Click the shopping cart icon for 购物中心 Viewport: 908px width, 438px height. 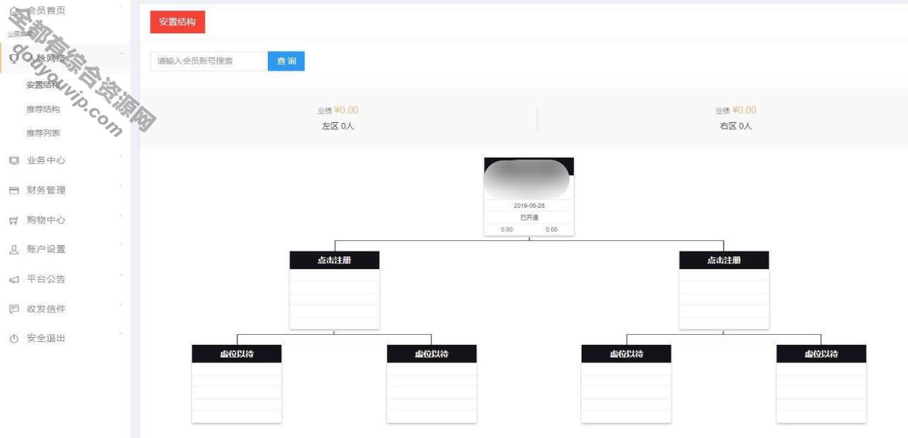click(x=14, y=220)
